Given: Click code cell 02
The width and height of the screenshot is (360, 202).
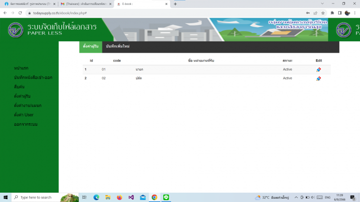Looking at the screenshot, I should [103, 78].
